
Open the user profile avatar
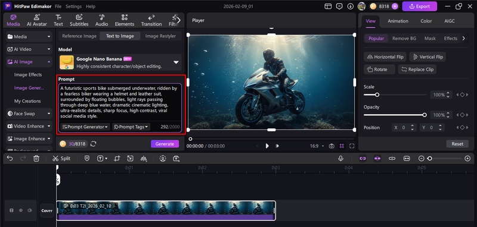pyautogui.click(x=361, y=6)
